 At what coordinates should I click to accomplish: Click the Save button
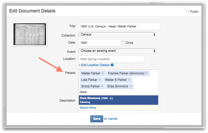pos(97,119)
